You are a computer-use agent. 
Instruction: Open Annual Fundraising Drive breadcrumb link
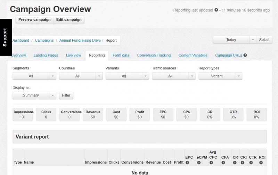80,40
